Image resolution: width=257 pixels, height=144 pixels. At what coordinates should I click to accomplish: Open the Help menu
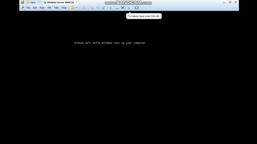tap(64, 8)
